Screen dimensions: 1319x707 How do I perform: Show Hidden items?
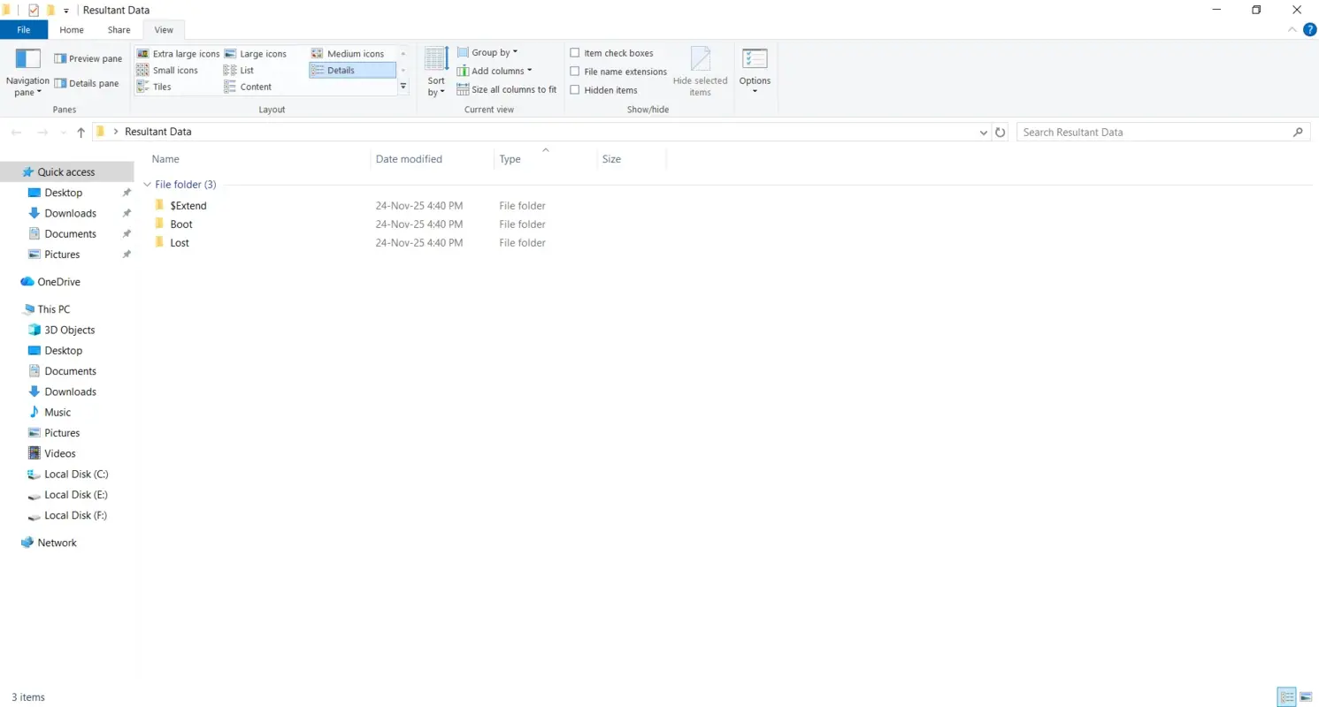pos(575,89)
